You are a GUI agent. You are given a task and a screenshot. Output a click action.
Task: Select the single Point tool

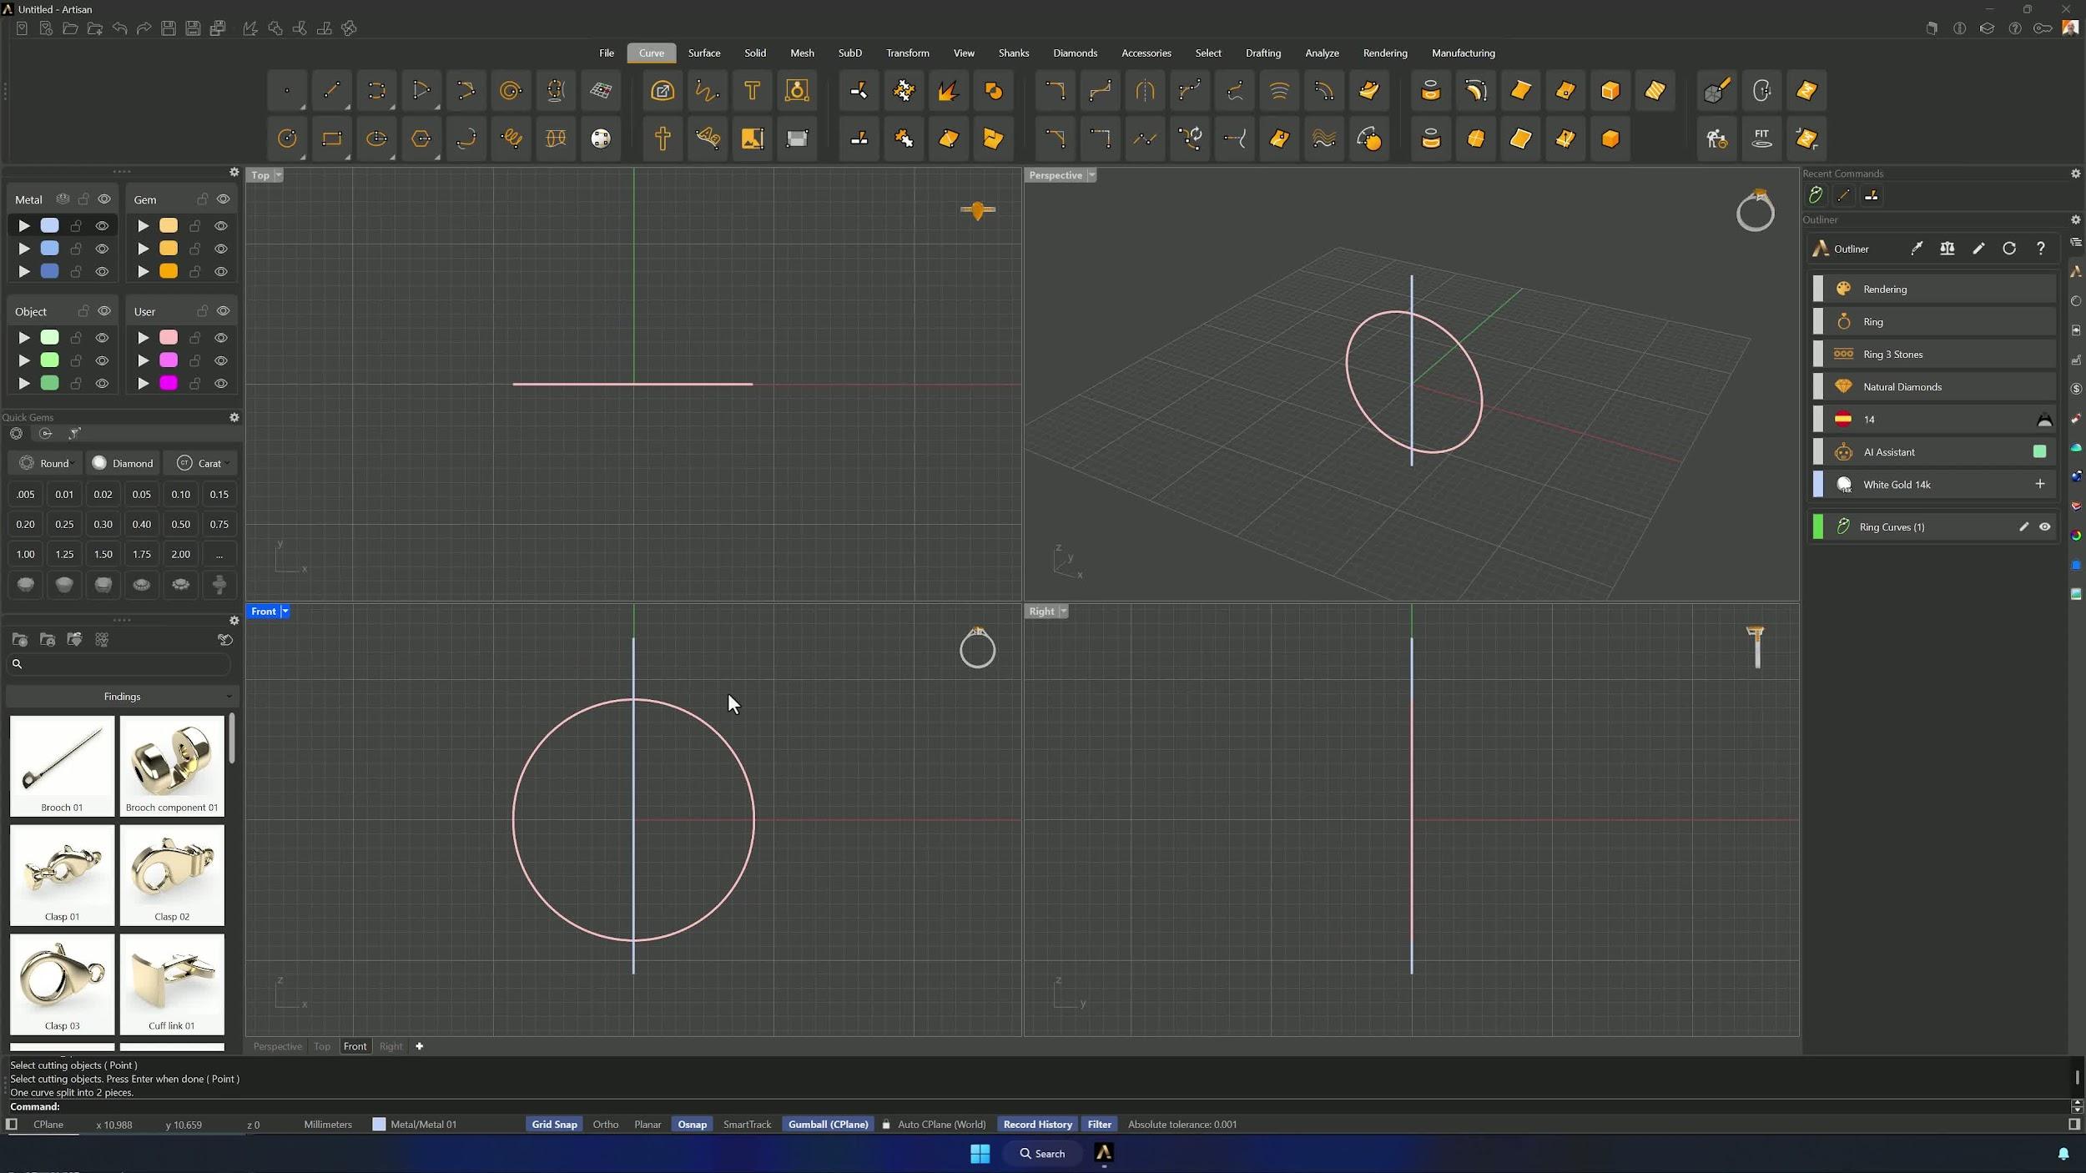click(x=287, y=91)
